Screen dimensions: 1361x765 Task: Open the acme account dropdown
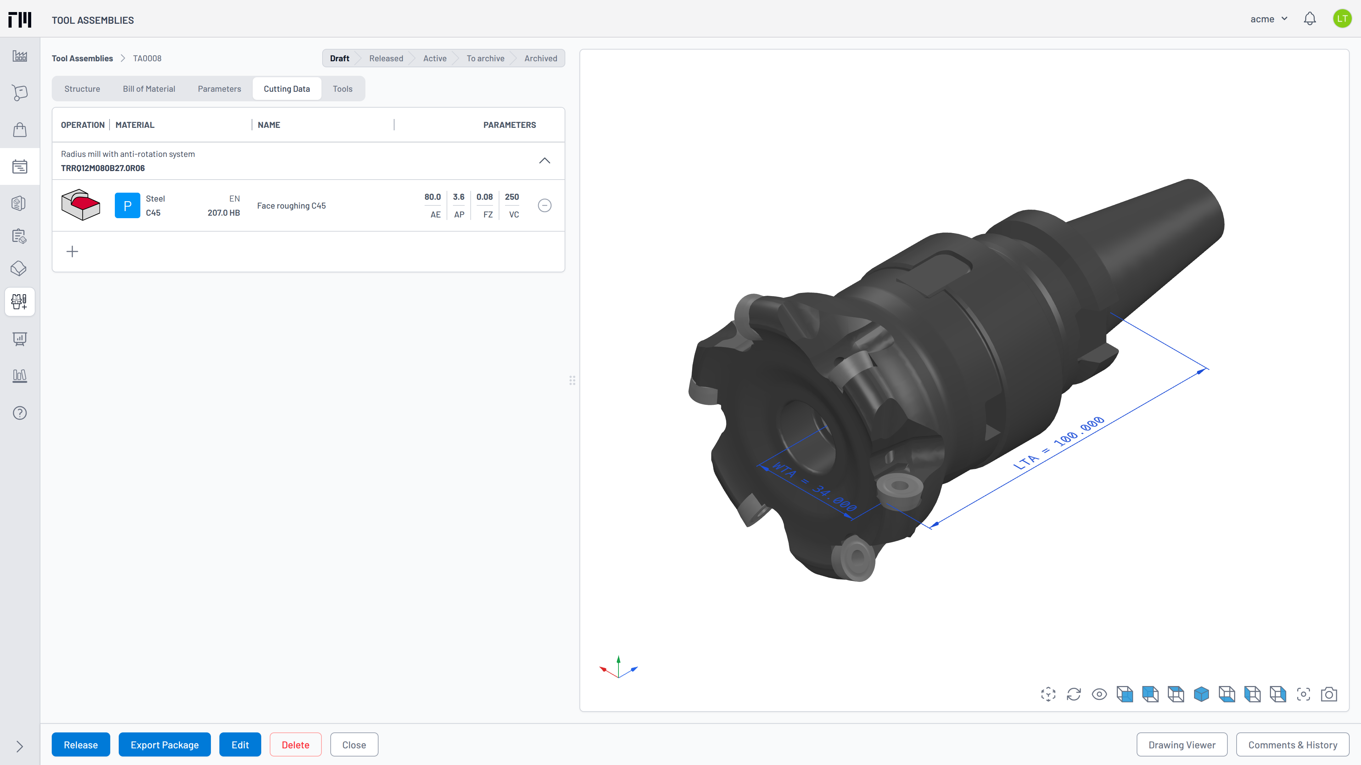1268,19
